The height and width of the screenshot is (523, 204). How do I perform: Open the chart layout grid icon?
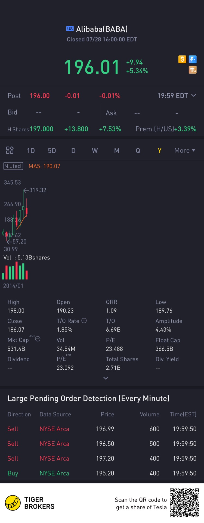coord(10,150)
